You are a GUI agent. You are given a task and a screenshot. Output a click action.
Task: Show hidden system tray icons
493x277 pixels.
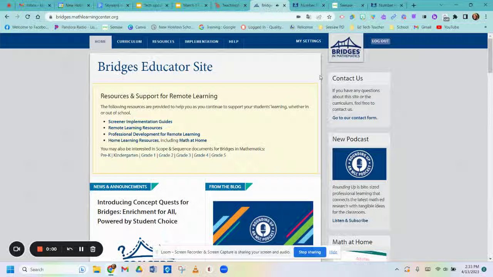(397, 269)
